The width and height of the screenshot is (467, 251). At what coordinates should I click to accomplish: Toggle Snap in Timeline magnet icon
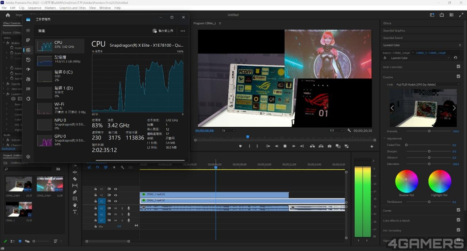click(97, 167)
